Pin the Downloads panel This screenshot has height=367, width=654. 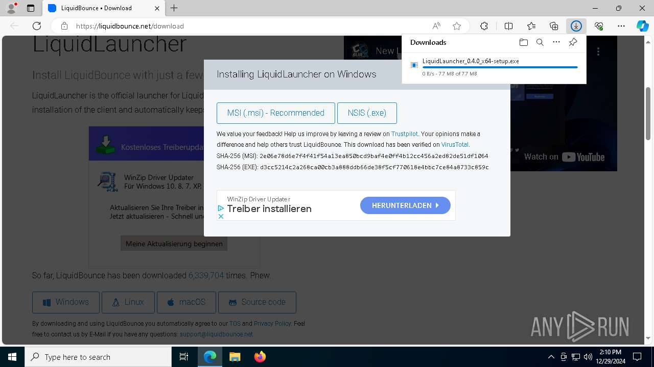573,42
